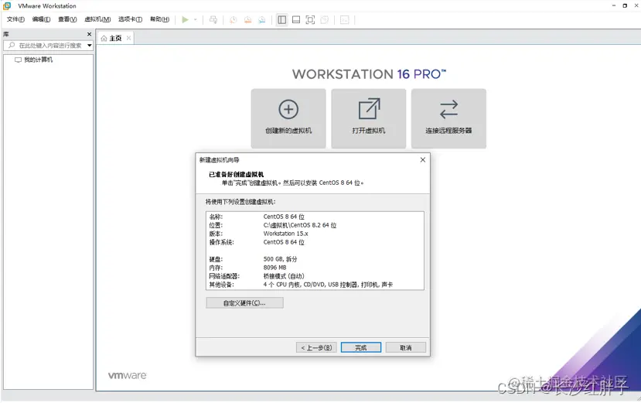This screenshot has height=403, width=641.
Task: Open the 虚拟机(M) menu
Action: click(x=97, y=19)
